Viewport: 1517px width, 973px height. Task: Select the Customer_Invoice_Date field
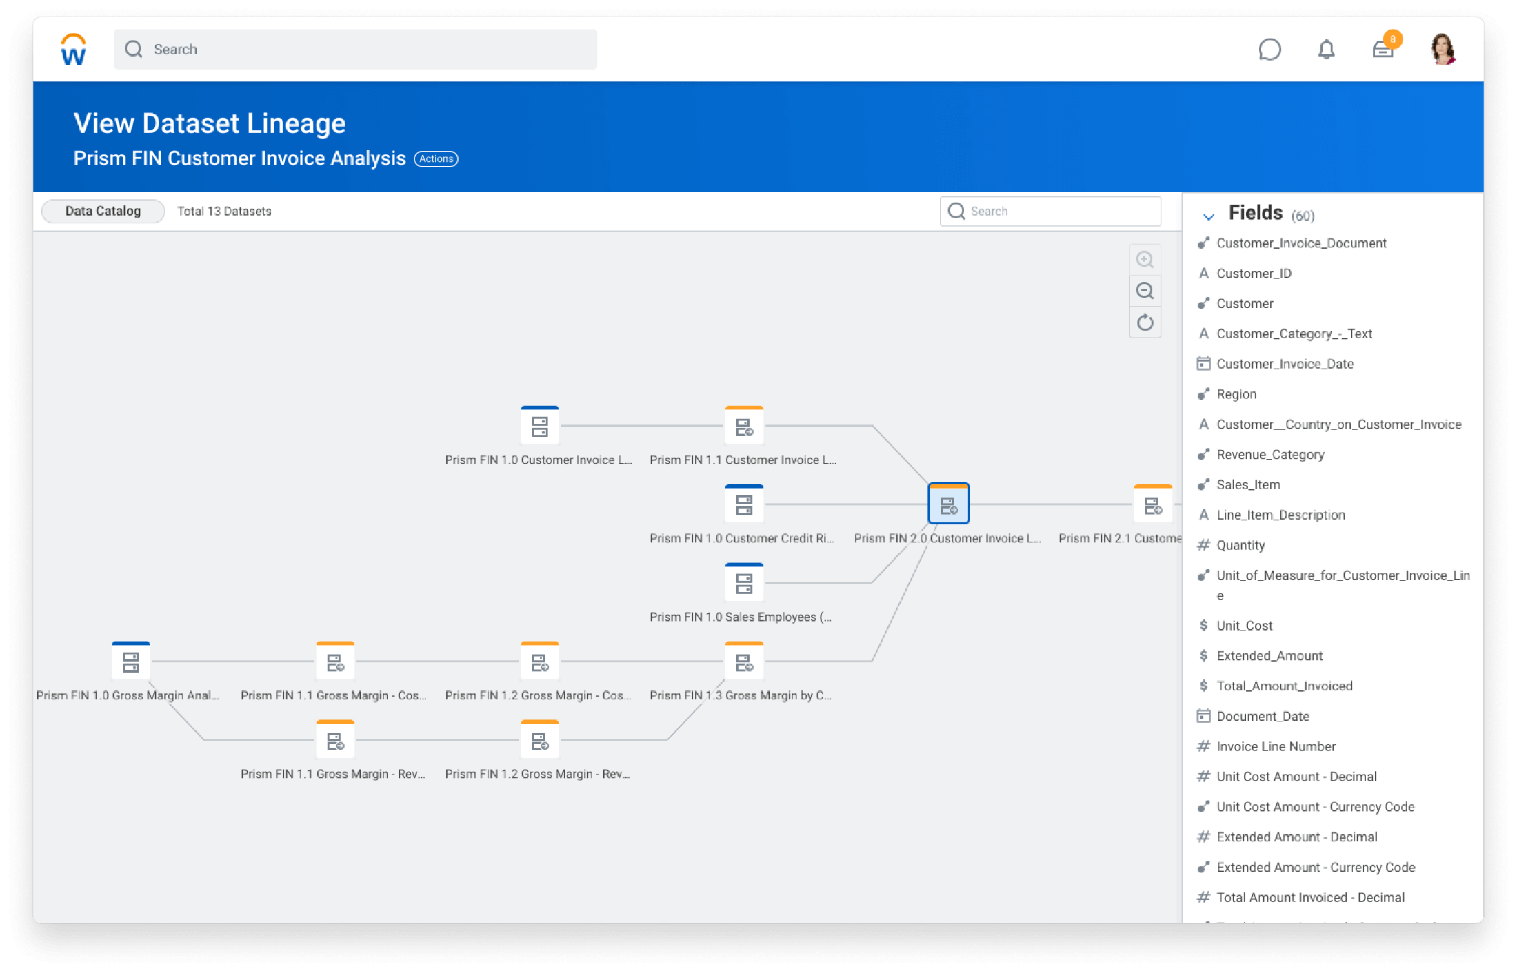pos(1285,364)
